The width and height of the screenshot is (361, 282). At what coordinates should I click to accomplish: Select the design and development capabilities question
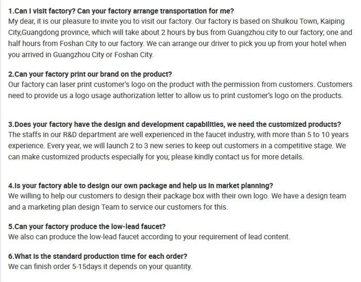point(174,124)
